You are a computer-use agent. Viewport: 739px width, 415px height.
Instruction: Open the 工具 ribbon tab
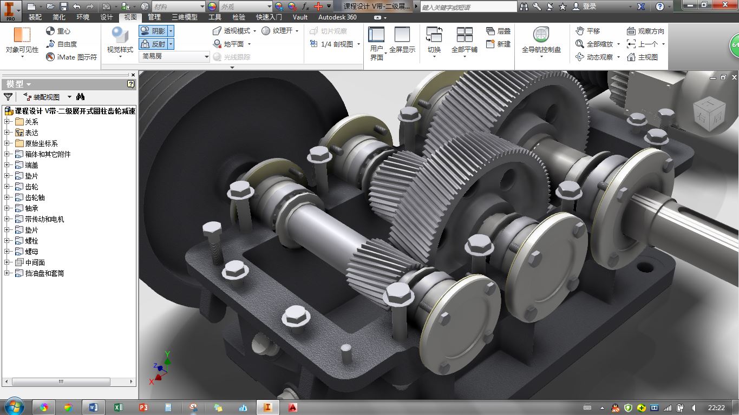coord(215,17)
